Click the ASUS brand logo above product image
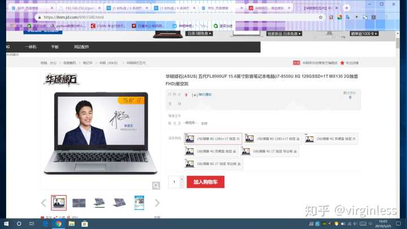This screenshot has height=229, width=407. point(61,80)
